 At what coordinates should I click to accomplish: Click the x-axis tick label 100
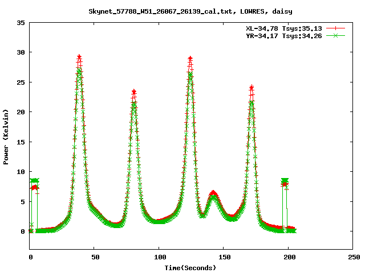[160, 257]
